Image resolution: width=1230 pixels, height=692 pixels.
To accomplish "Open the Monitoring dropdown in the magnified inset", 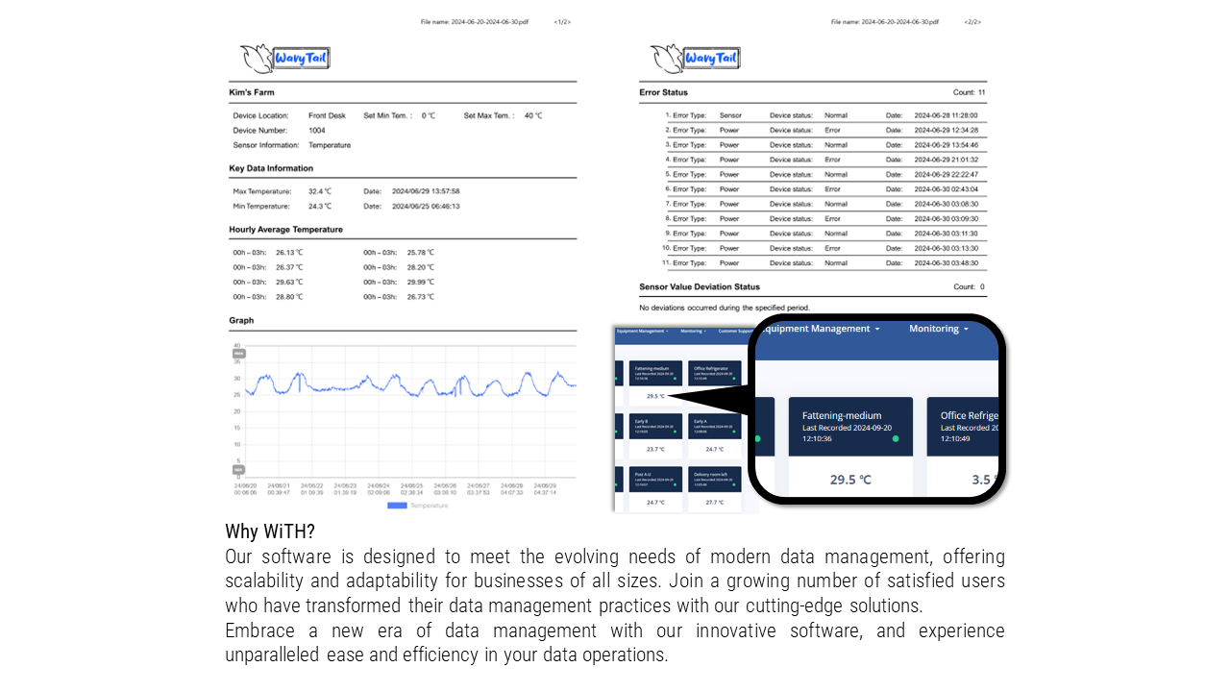I will [938, 329].
